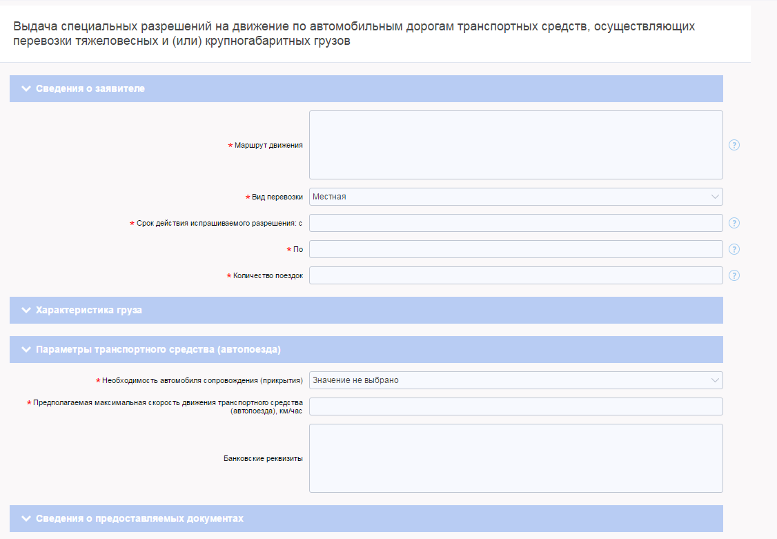The image size is (777, 539).
Task: Collapse the Сведения о заявителе section title
Action: (x=90, y=89)
